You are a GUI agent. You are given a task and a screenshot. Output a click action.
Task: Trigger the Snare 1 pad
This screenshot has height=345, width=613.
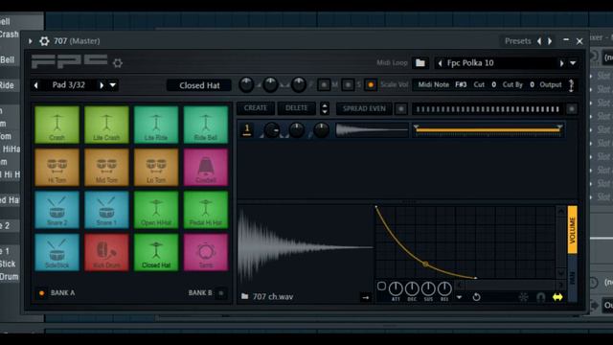pyautogui.click(x=106, y=210)
